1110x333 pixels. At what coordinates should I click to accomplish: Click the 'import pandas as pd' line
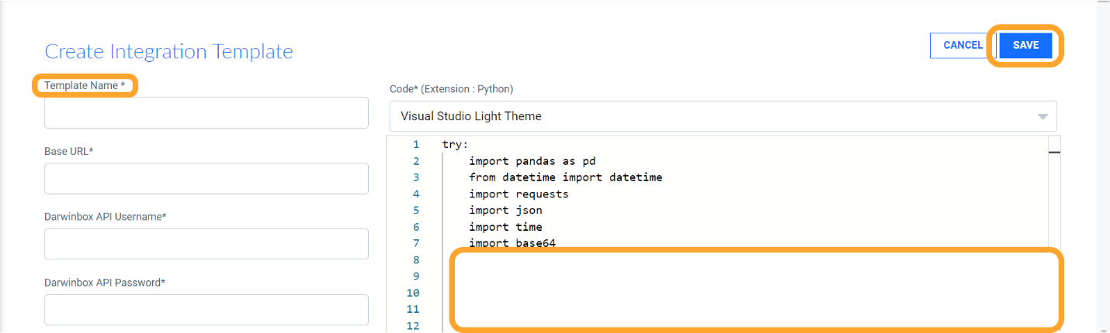(532, 161)
